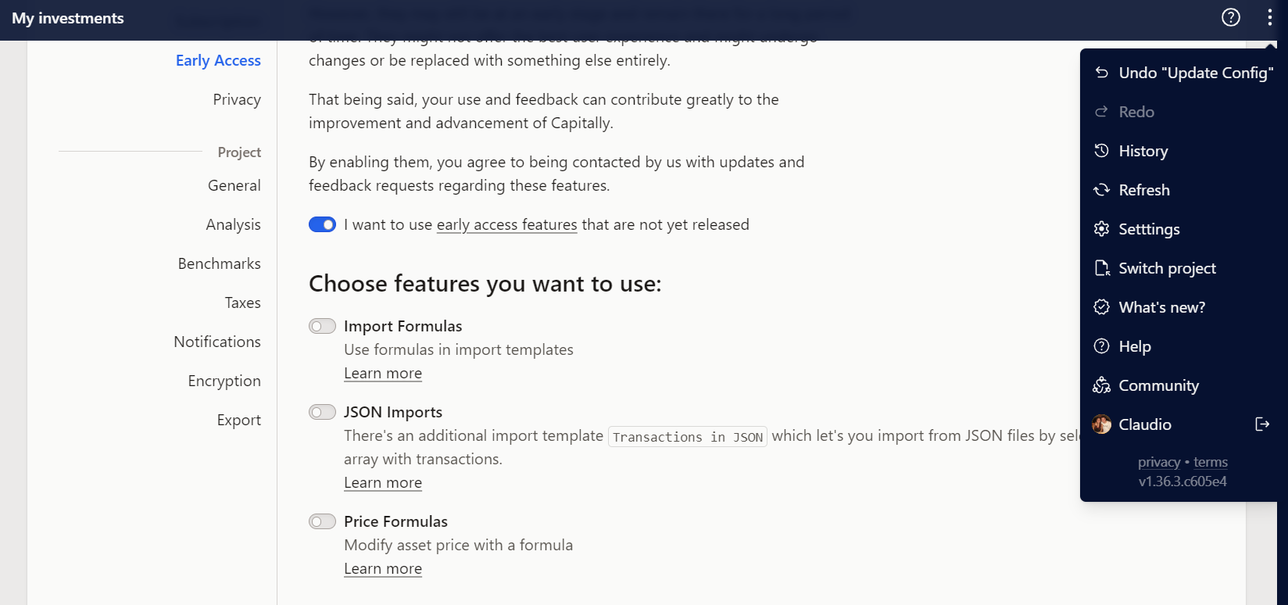Click the Undo arrow icon

pyautogui.click(x=1102, y=73)
